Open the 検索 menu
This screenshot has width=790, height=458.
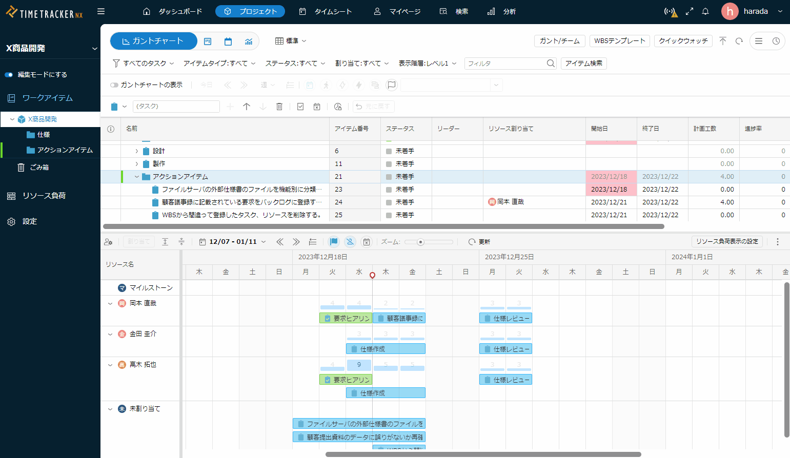454,11
